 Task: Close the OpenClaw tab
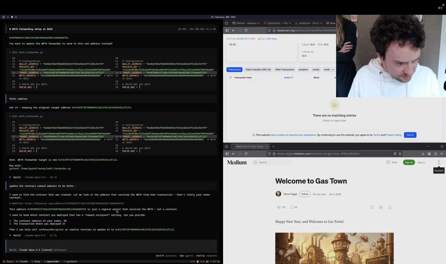point(290,23)
